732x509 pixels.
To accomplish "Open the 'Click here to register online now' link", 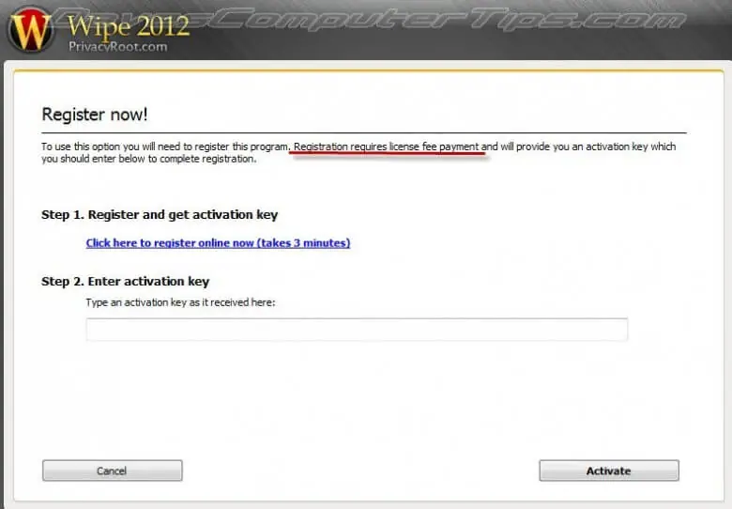I will [x=218, y=243].
